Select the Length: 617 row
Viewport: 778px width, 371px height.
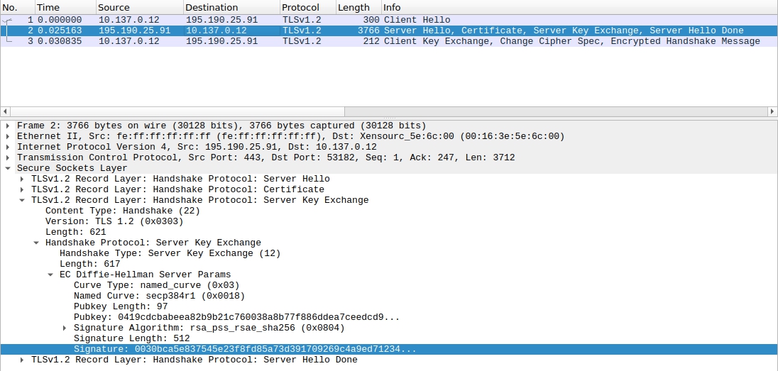coord(389,264)
